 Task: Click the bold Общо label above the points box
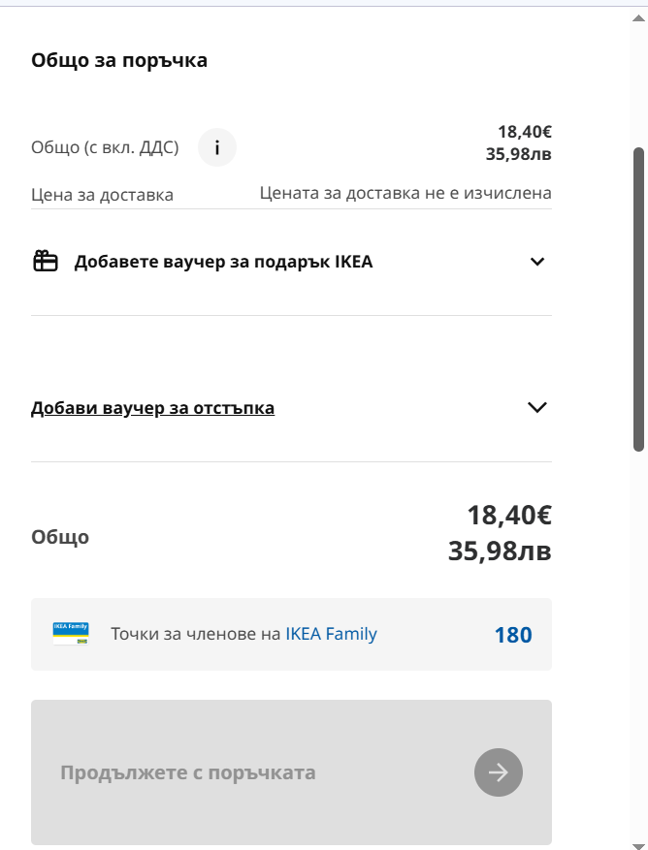coord(60,537)
